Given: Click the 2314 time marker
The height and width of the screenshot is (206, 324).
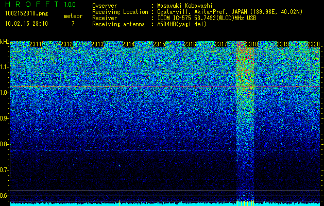Looking at the screenshot, I should [x=129, y=44].
